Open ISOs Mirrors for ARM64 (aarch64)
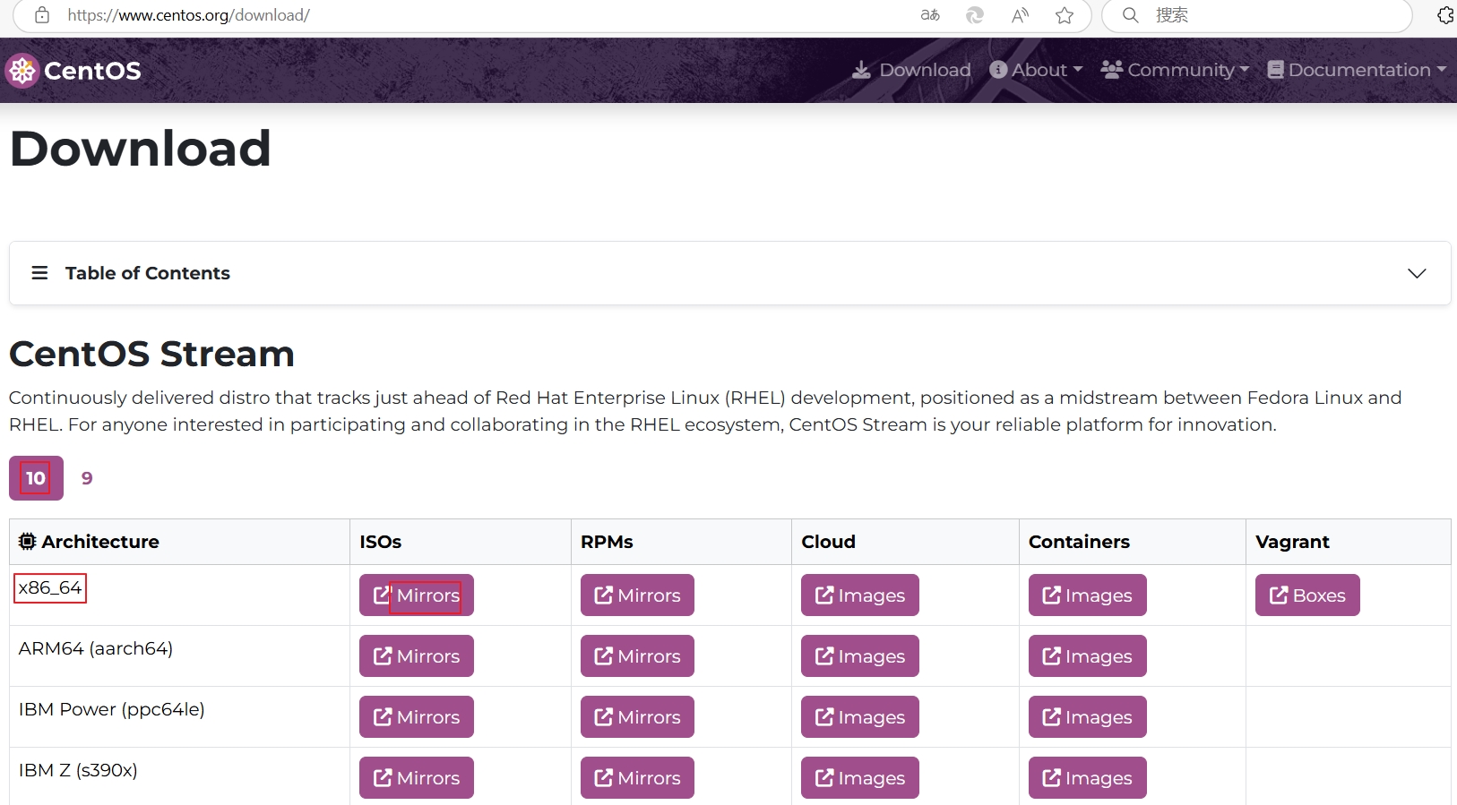Viewport: 1457px width, 805px height. 417,656
